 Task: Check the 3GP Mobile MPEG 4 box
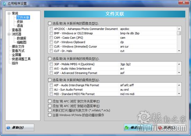[x=51, y=64]
